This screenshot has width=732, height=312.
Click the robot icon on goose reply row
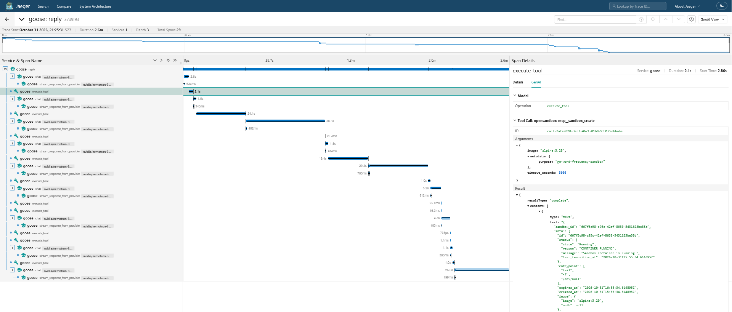[13, 69]
